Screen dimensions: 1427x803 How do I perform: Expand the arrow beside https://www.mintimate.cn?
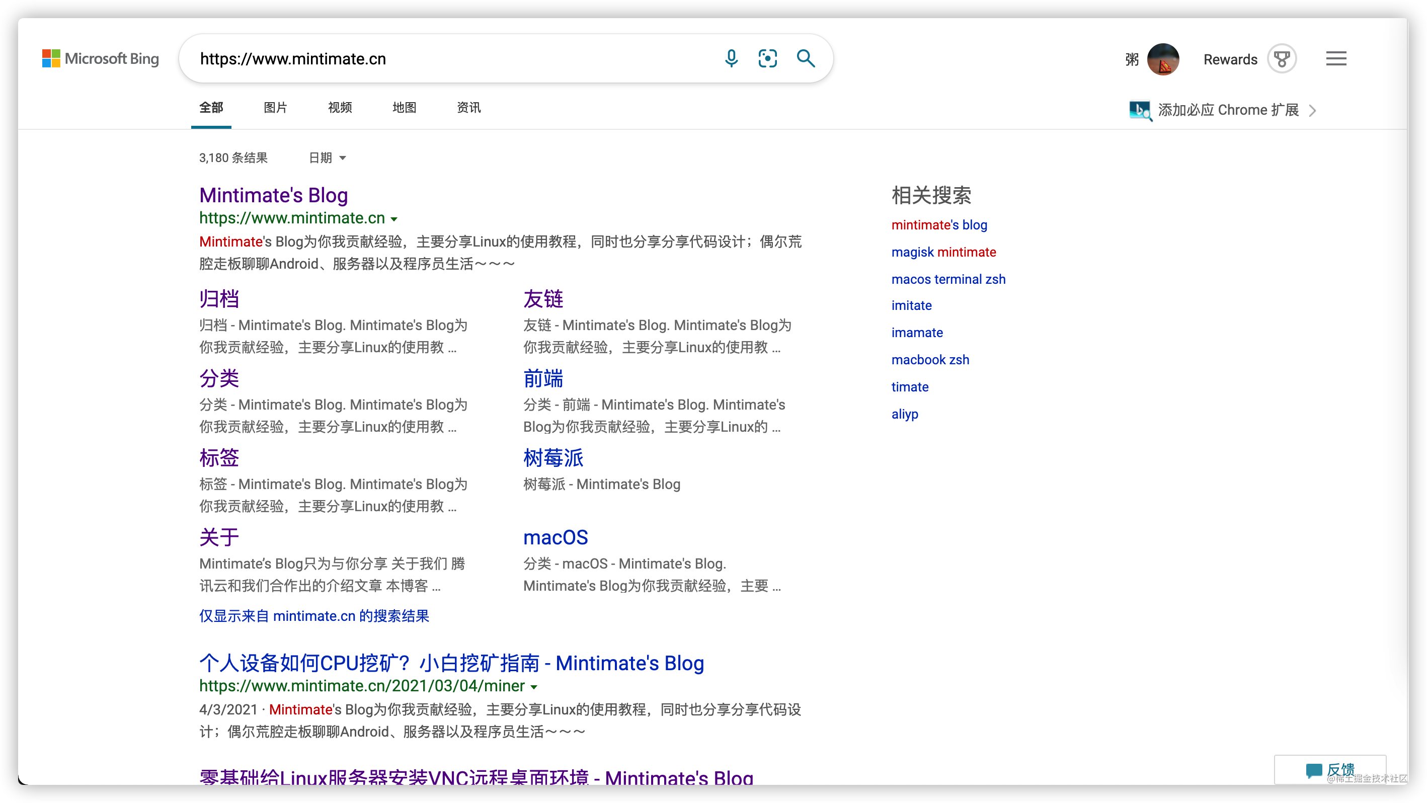click(x=394, y=219)
